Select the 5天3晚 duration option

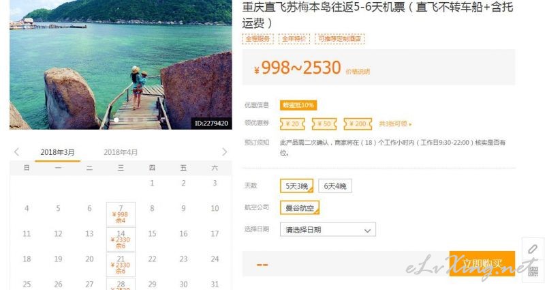296,186
